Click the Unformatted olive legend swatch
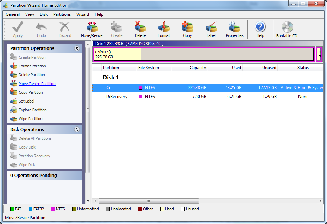Image resolution: width=327 pixels, height=224 pixels. coord(74,209)
